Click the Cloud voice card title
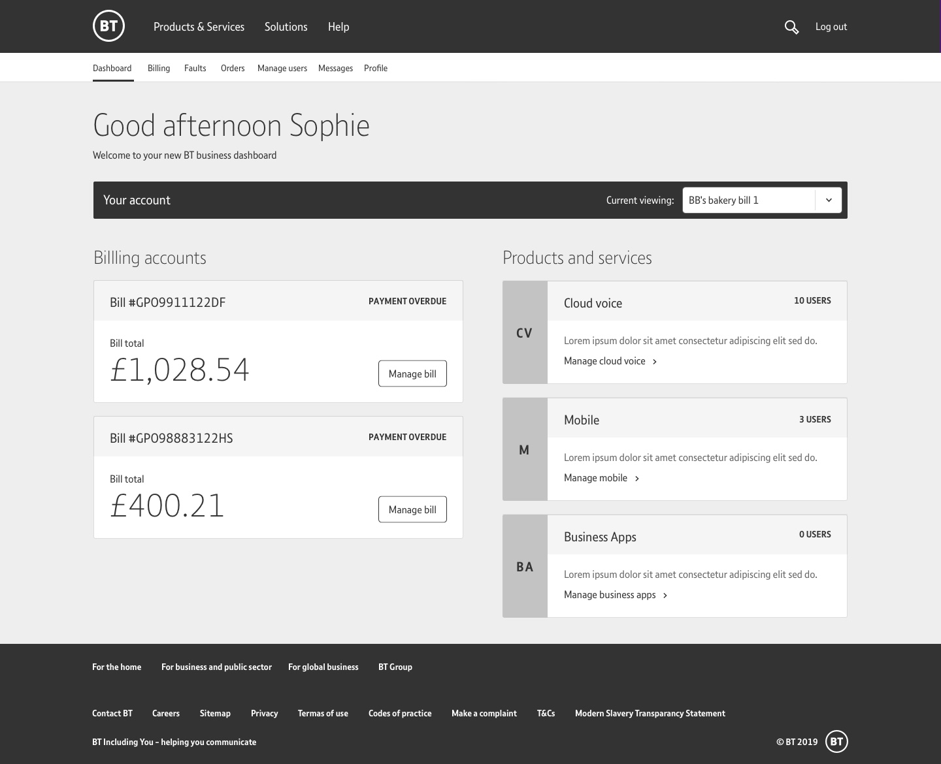This screenshot has width=941, height=764. click(x=593, y=303)
